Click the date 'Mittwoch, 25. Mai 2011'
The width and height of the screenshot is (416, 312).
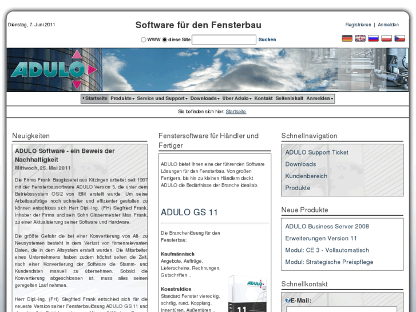point(43,168)
